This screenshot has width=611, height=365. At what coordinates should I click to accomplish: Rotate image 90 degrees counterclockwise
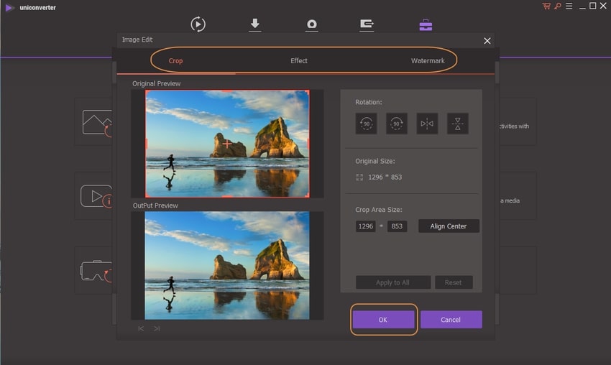(366, 124)
